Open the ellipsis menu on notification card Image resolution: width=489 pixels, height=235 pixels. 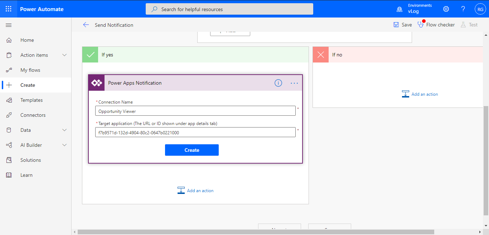coord(294,83)
